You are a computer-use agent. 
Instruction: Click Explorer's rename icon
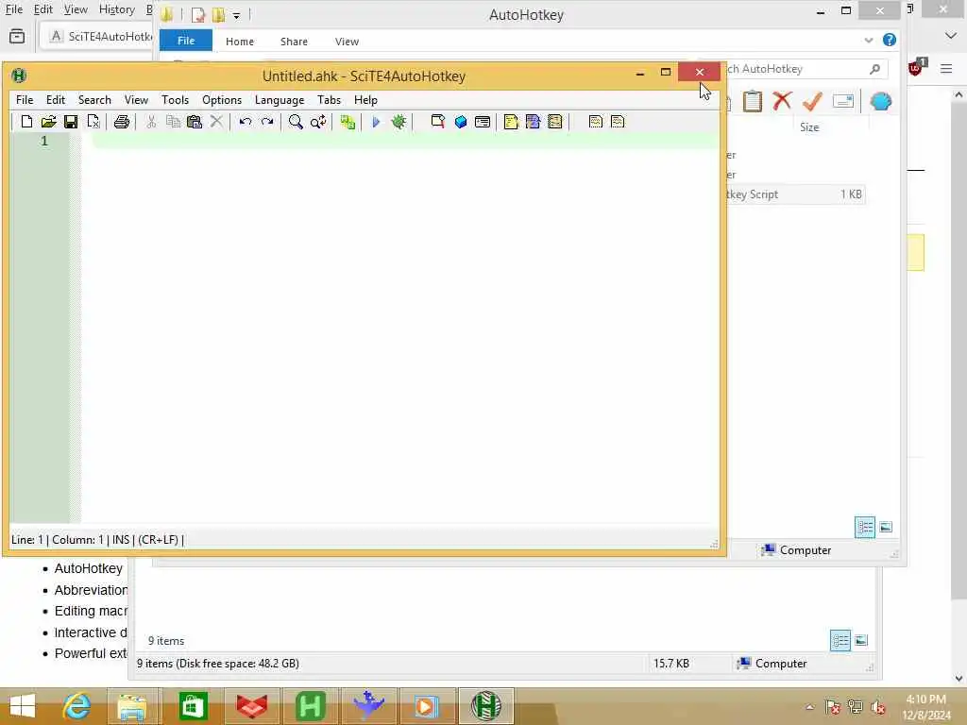pos(842,101)
